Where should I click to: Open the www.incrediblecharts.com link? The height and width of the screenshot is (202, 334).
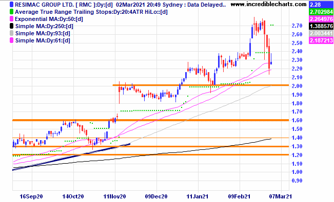point(269,4)
